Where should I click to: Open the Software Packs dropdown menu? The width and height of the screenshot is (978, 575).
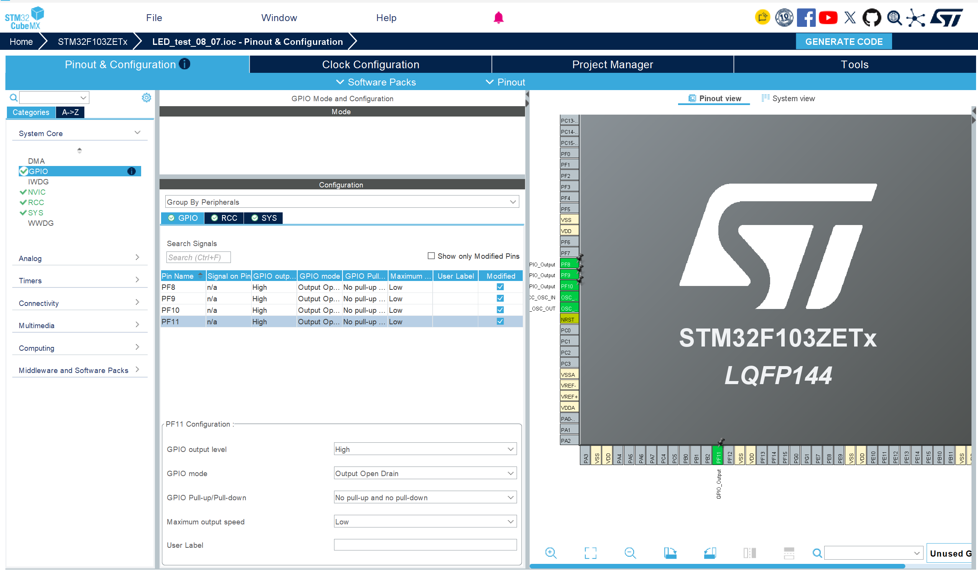(x=376, y=82)
